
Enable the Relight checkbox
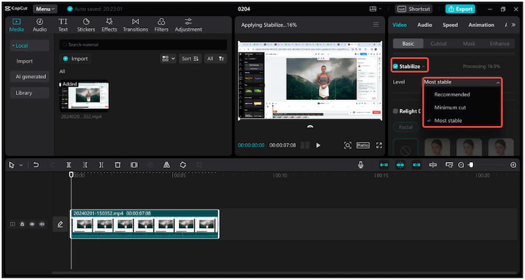(395, 111)
